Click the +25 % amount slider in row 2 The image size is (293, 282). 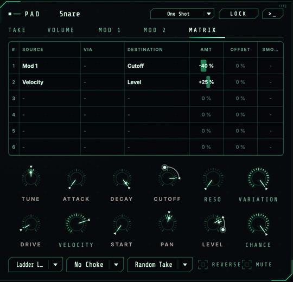[x=206, y=82]
